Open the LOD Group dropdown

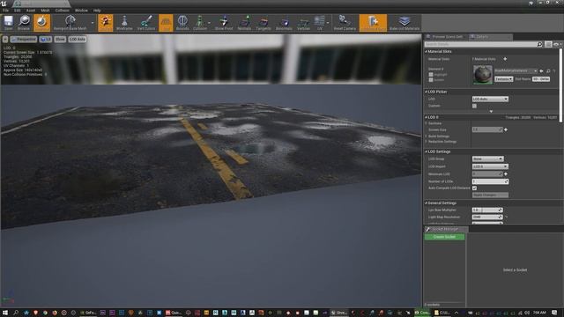click(487, 158)
